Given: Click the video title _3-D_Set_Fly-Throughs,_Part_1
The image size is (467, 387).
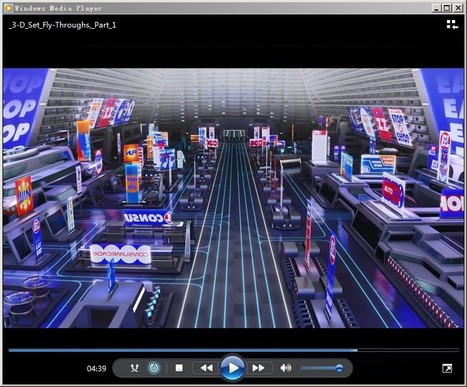Looking at the screenshot, I should 63,25.
